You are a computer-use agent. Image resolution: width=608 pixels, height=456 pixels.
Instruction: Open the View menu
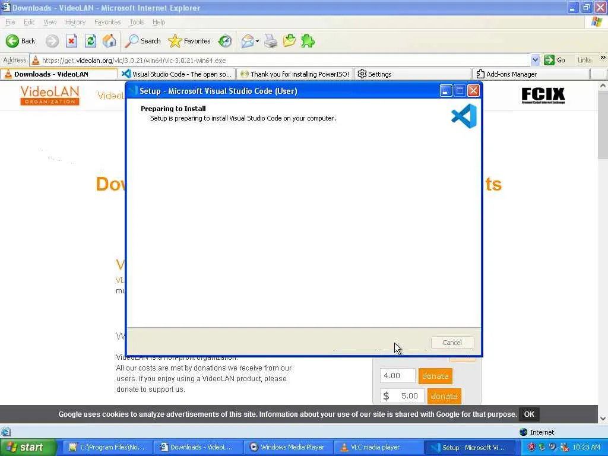pos(50,22)
